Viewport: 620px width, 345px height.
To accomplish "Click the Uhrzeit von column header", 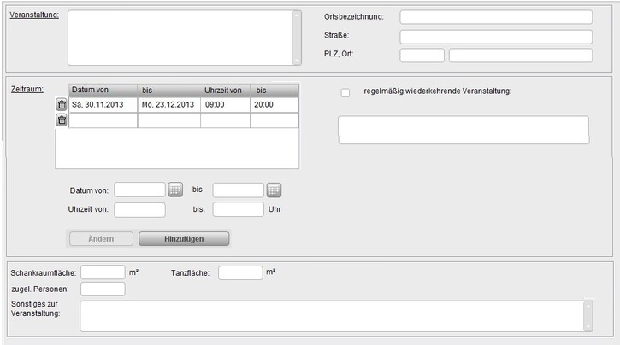I will tap(226, 90).
